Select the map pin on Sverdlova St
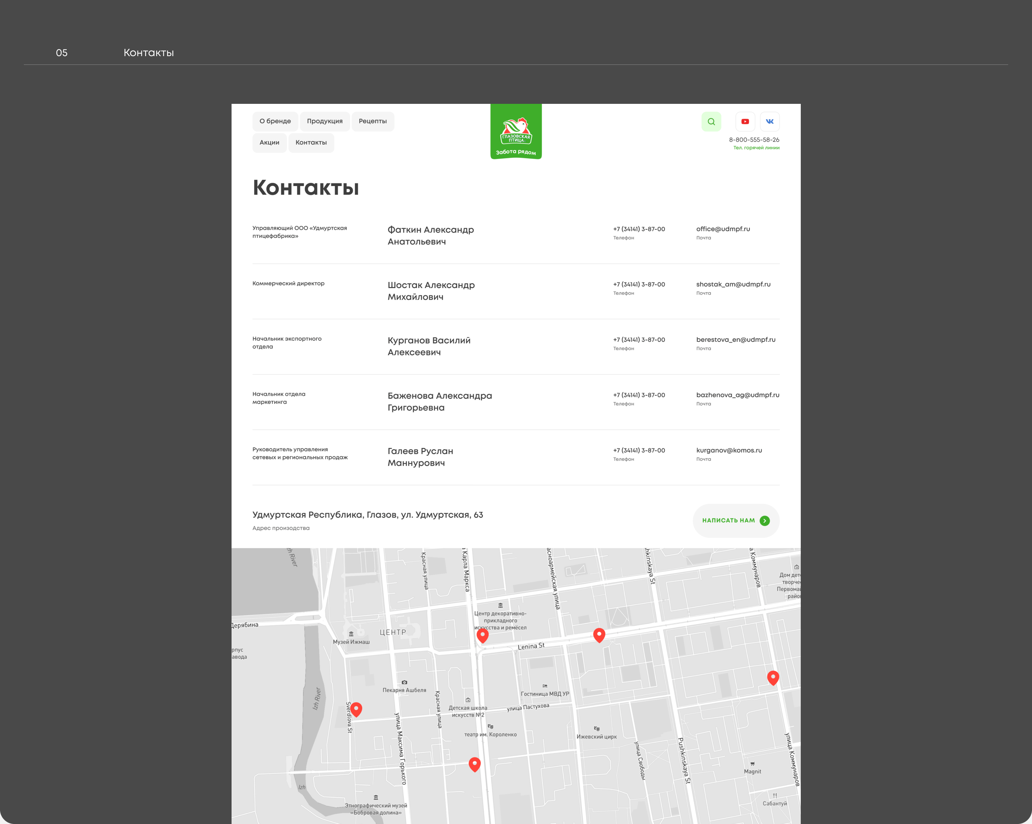The image size is (1032, 824). (356, 709)
